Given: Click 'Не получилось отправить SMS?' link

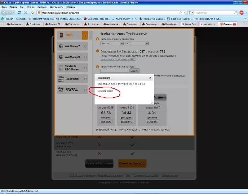Looking at the screenshot, I should (x=118, y=59).
